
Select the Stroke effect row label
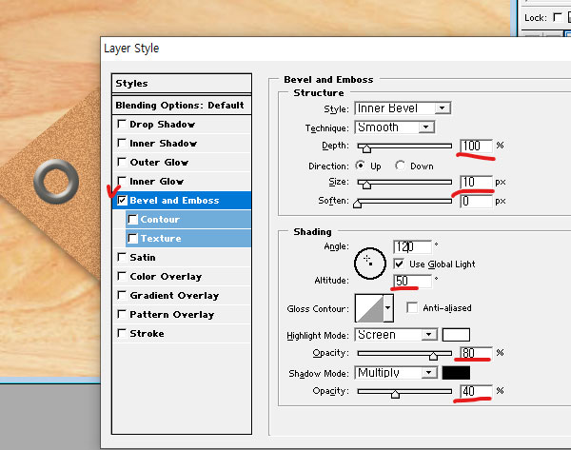tap(147, 334)
